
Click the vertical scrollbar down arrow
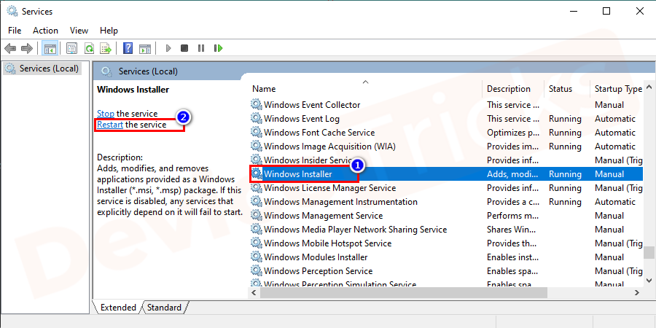coord(649,281)
